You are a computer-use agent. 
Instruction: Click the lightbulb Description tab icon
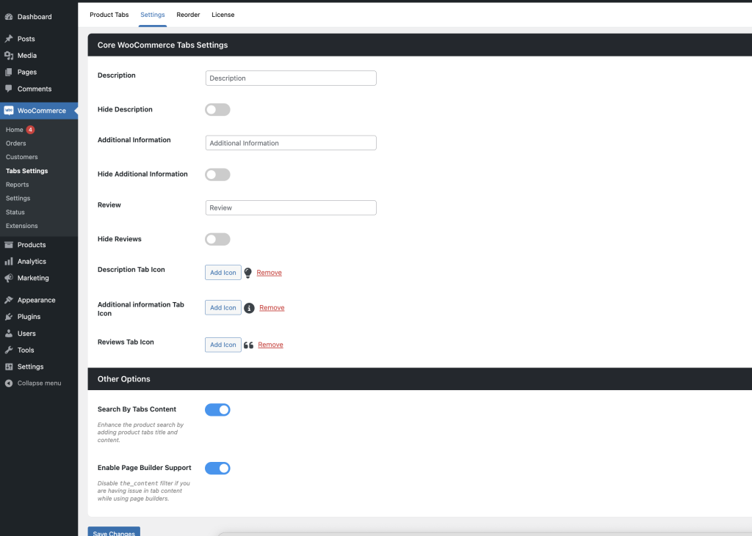[x=249, y=272]
